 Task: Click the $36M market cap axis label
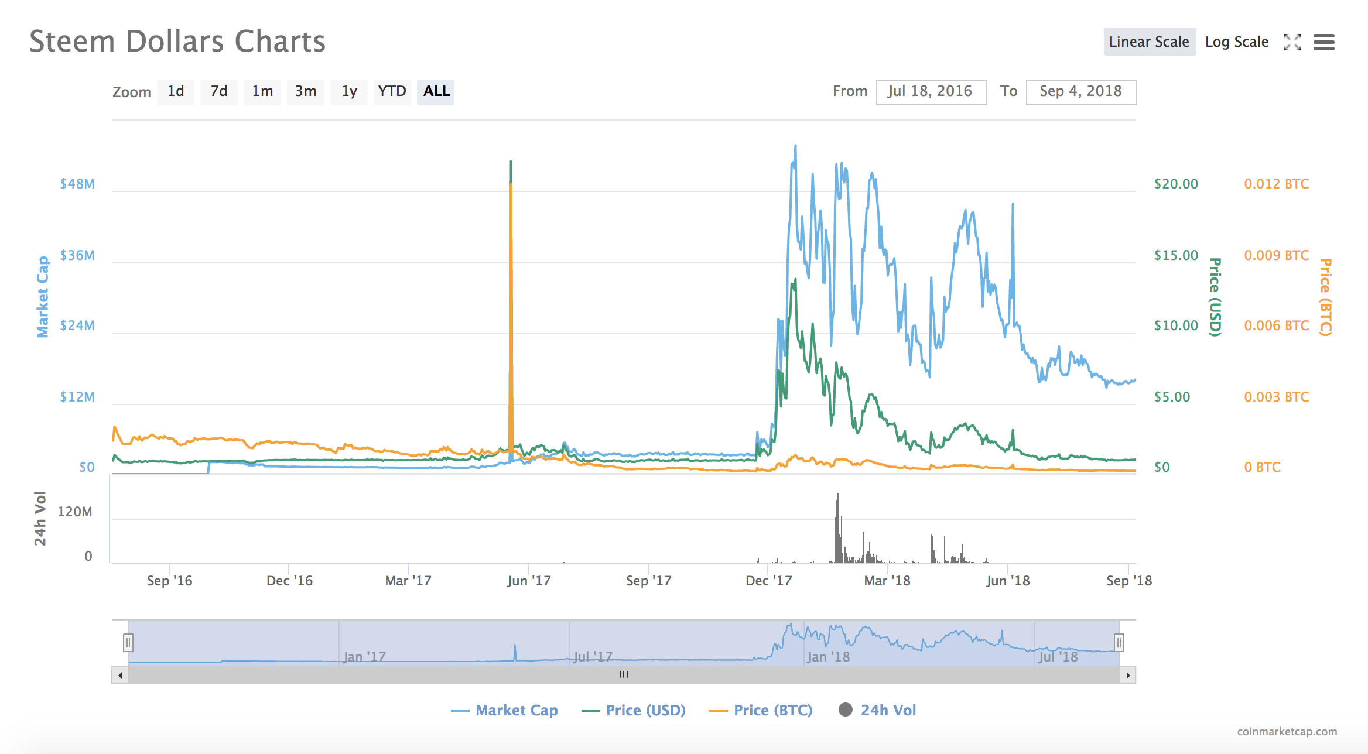pos(77,255)
